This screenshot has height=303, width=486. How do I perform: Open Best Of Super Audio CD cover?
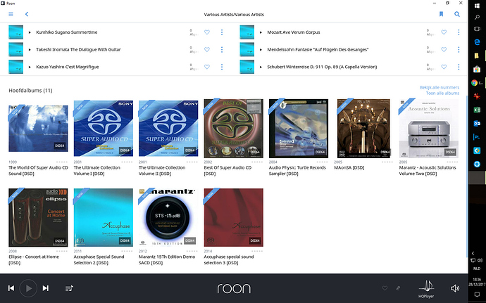click(233, 129)
